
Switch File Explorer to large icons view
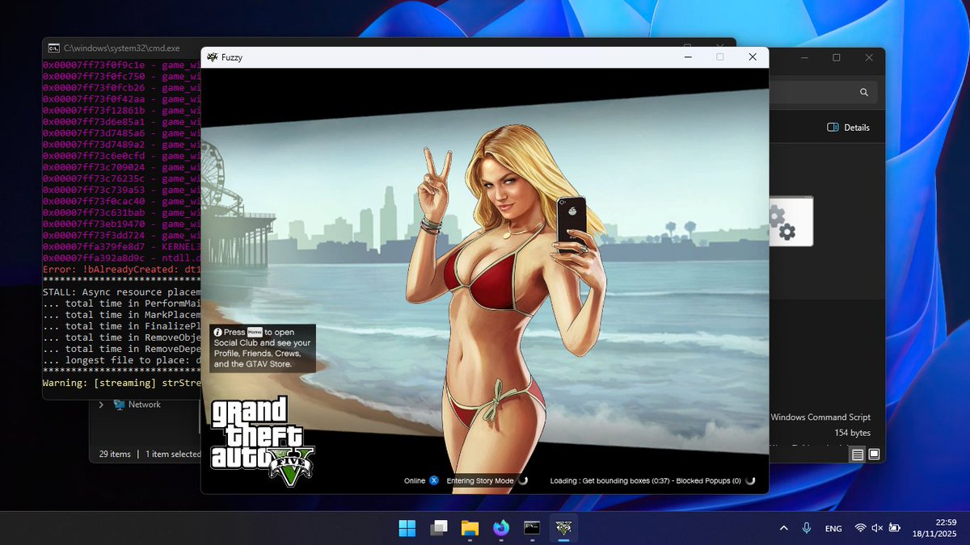[874, 455]
